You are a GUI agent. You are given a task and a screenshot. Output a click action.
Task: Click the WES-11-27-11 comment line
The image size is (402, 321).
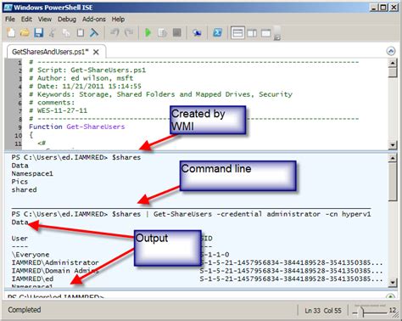tap(59, 110)
